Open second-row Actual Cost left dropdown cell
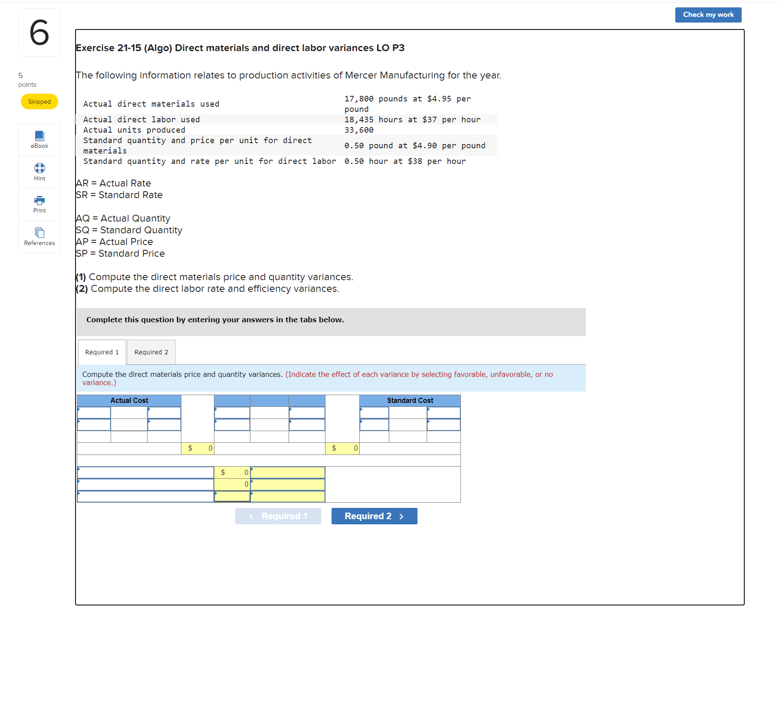Screen dimensions: 779x713 coord(94,425)
